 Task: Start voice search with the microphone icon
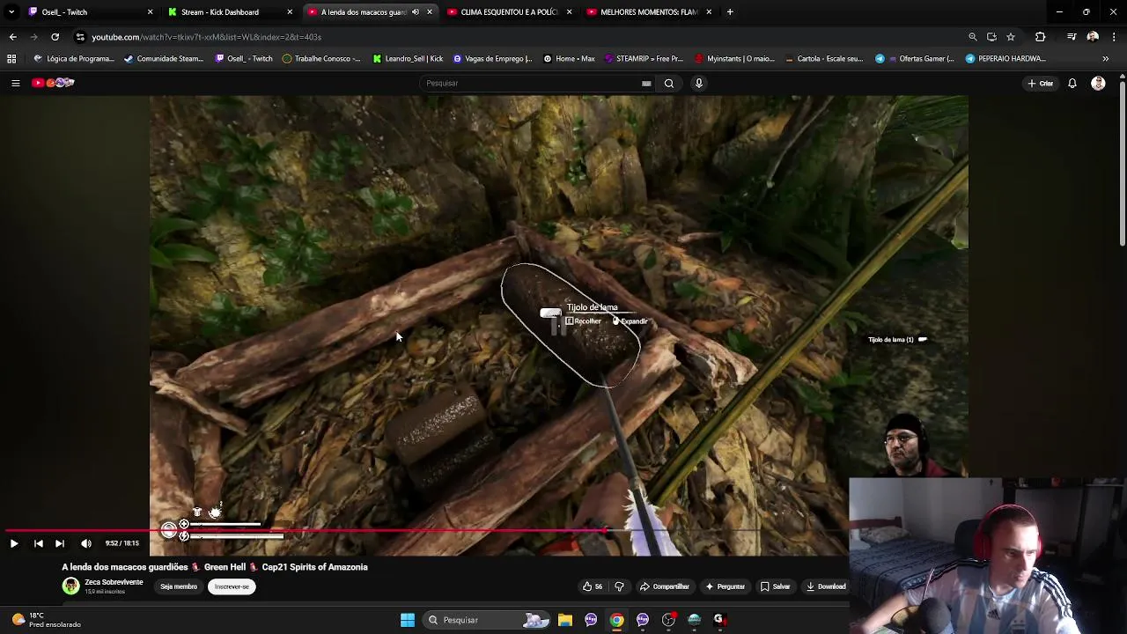[x=699, y=83]
